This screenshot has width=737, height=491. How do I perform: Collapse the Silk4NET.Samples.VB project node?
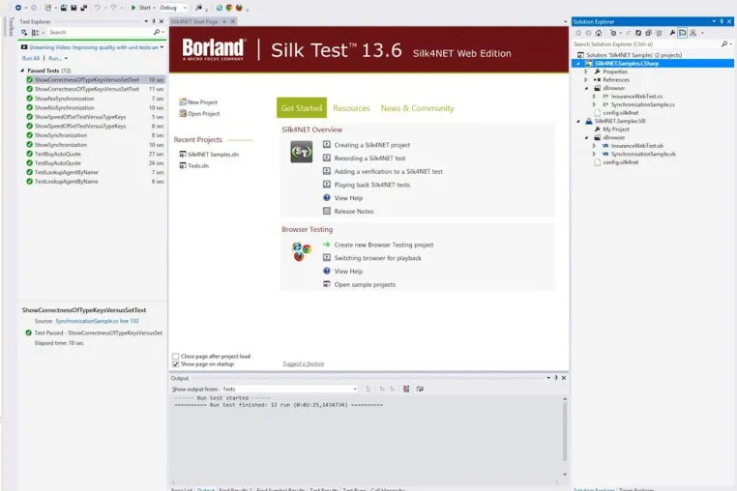click(x=578, y=121)
